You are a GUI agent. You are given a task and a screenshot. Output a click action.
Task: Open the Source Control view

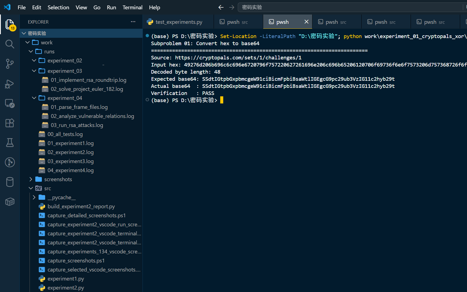coord(10,64)
